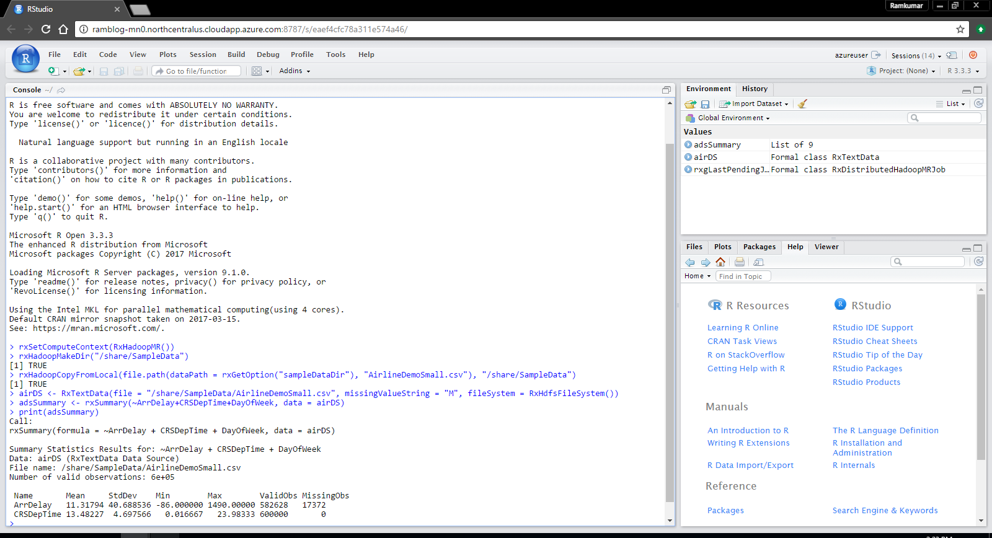Click the Save current document icon
The width and height of the screenshot is (992, 538).
[x=104, y=71]
